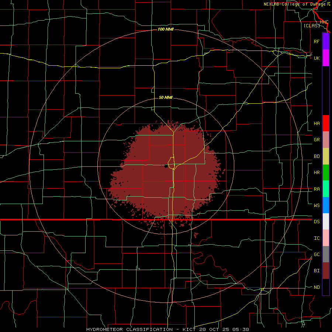Click the BI legend label

point(317,271)
